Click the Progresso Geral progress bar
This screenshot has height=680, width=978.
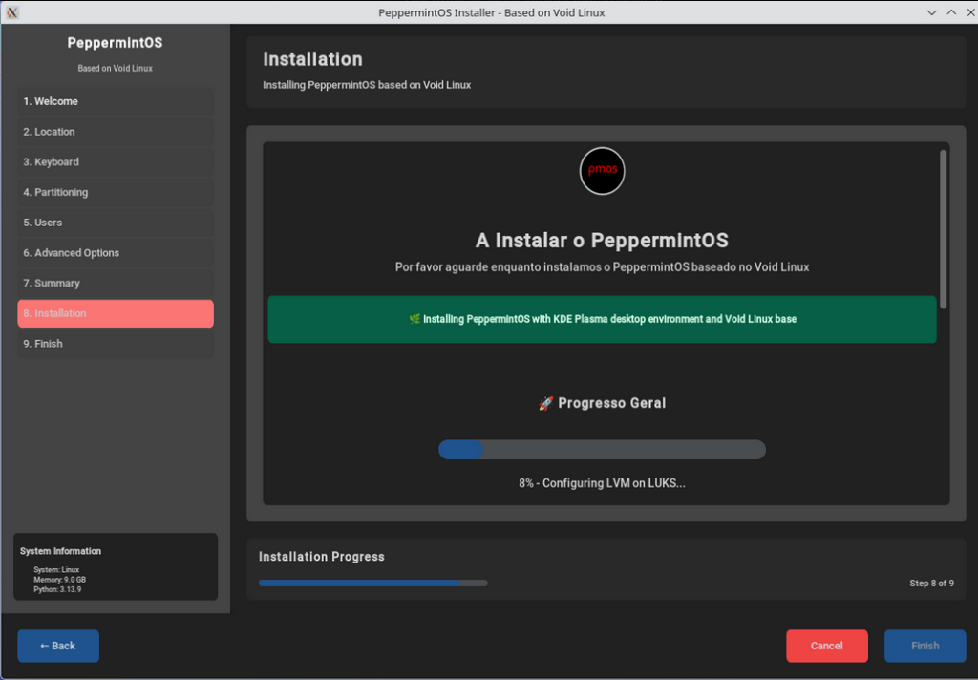(602, 450)
